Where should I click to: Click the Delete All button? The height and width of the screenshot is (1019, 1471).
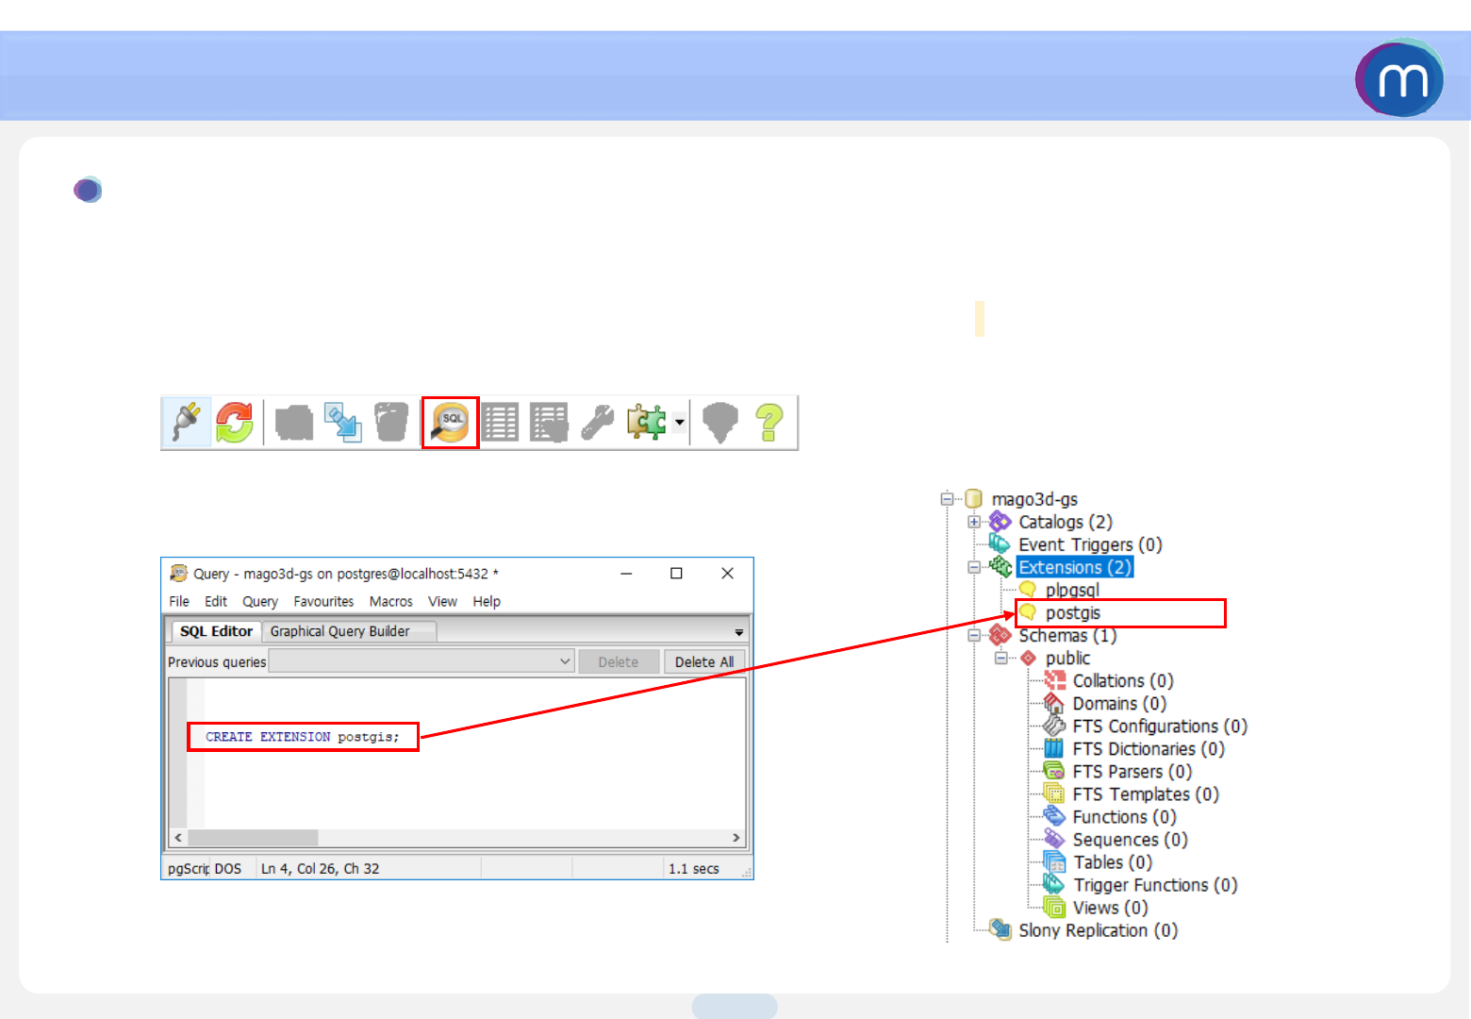point(704,661)
